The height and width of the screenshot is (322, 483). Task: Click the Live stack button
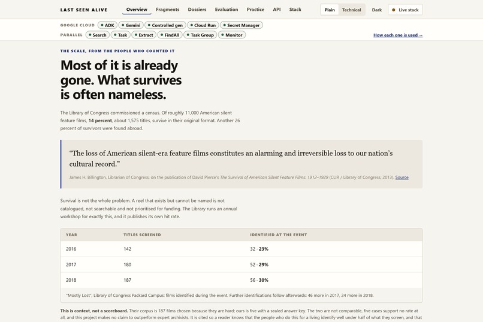[405, 10]
